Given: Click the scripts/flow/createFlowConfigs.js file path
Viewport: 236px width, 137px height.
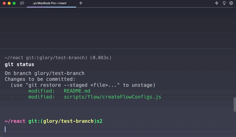Looking at the screenshot, I should pyautogui.click(x=112, y=97).
